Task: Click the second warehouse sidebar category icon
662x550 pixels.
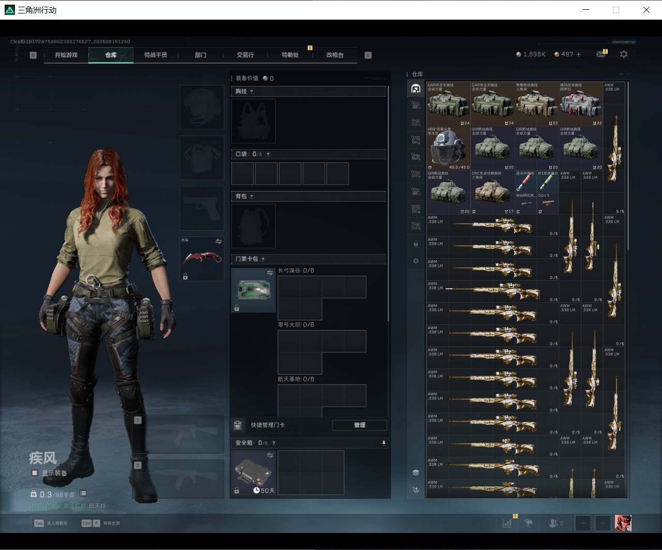Action: pyautogui.click(x=416, y=105)
